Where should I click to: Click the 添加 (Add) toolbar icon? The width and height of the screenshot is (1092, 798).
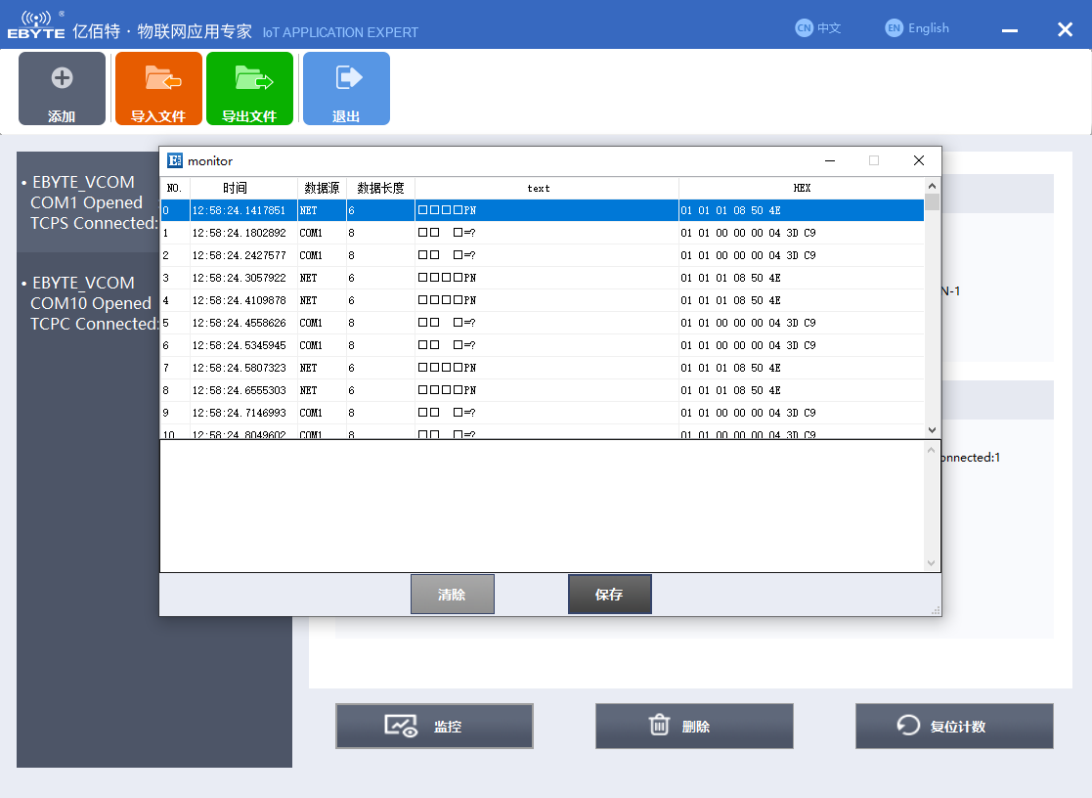coord(62,88)
